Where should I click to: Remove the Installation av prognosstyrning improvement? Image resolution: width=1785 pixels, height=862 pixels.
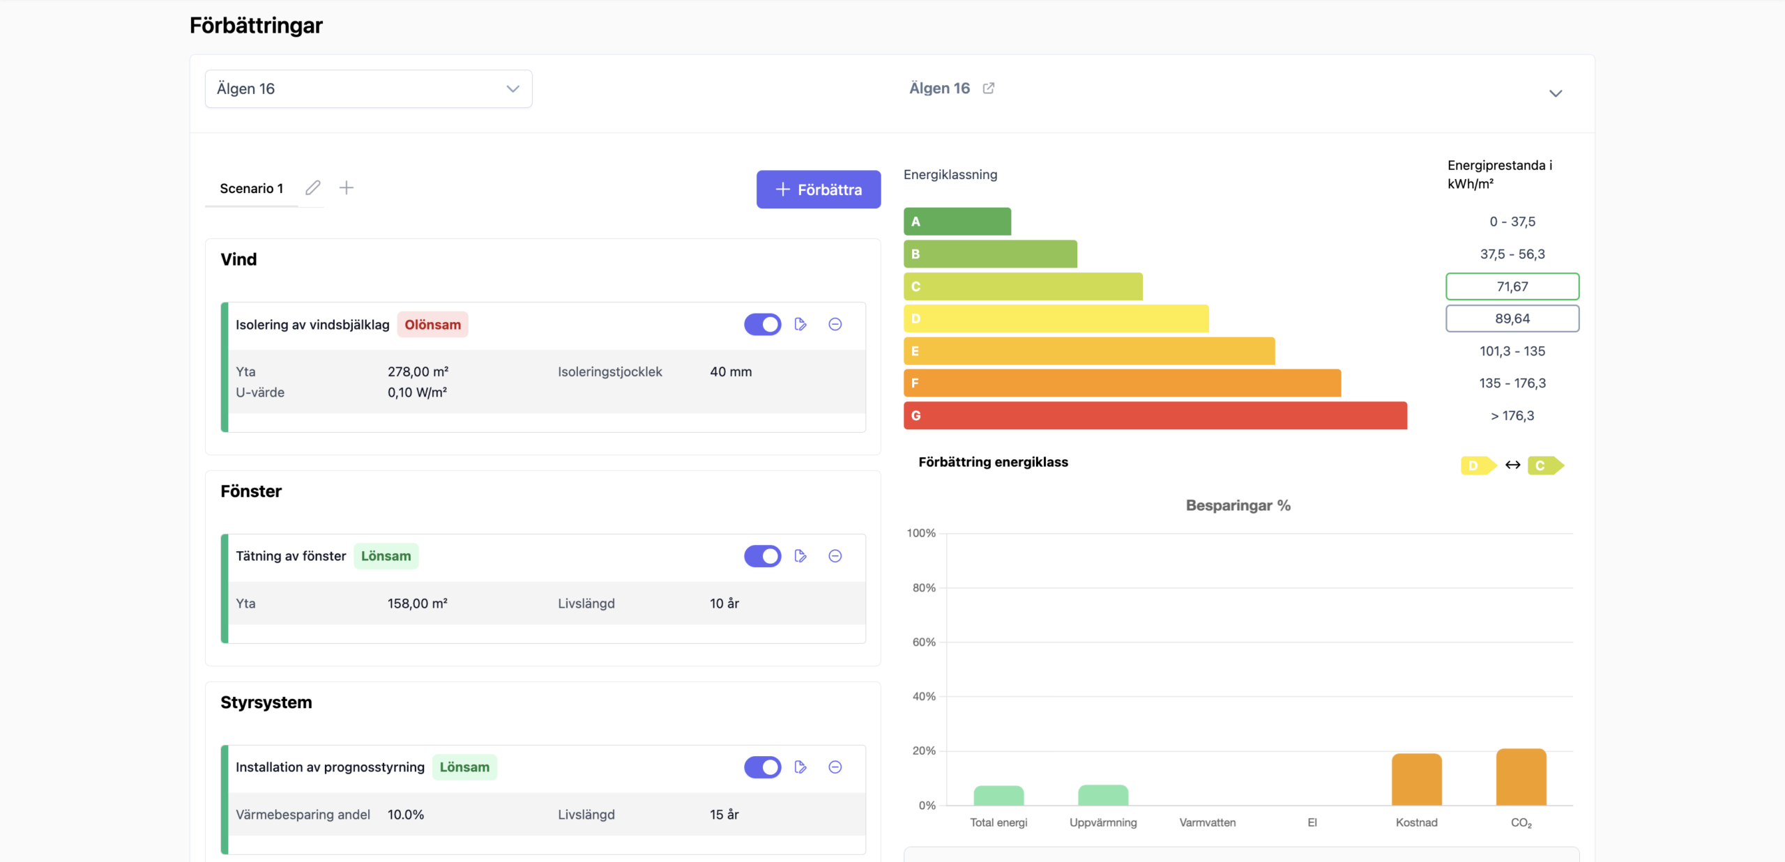(835, 767)
